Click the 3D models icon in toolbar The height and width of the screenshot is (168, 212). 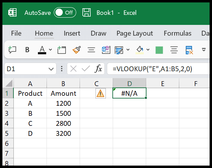point(106,50)
